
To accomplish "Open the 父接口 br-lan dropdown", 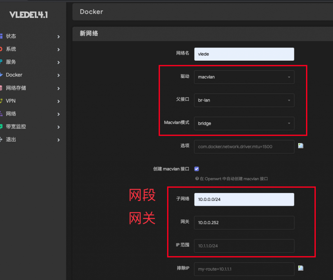I will click(244, 100).
